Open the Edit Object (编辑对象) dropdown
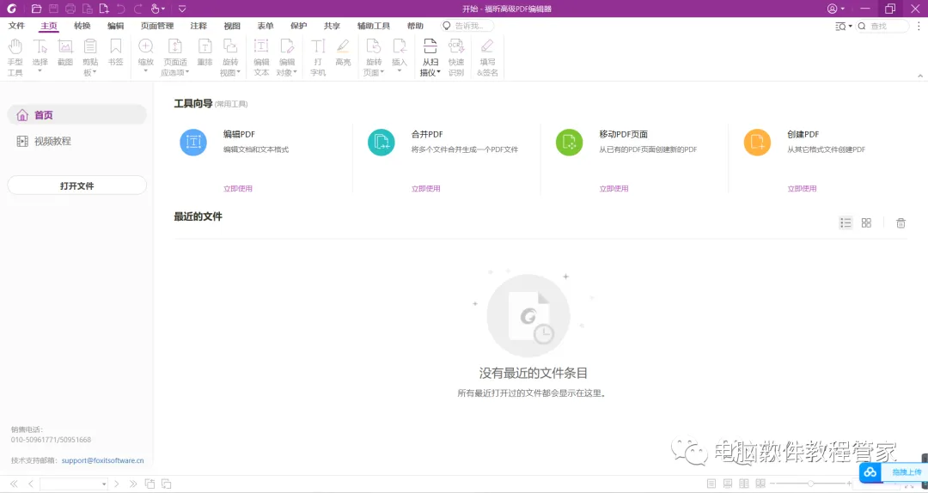The height and width of the screenshot is (493, 928). tap(295, 73)
